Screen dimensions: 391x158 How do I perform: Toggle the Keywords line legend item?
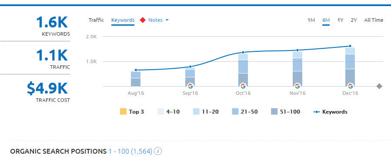tap(330, 111)
